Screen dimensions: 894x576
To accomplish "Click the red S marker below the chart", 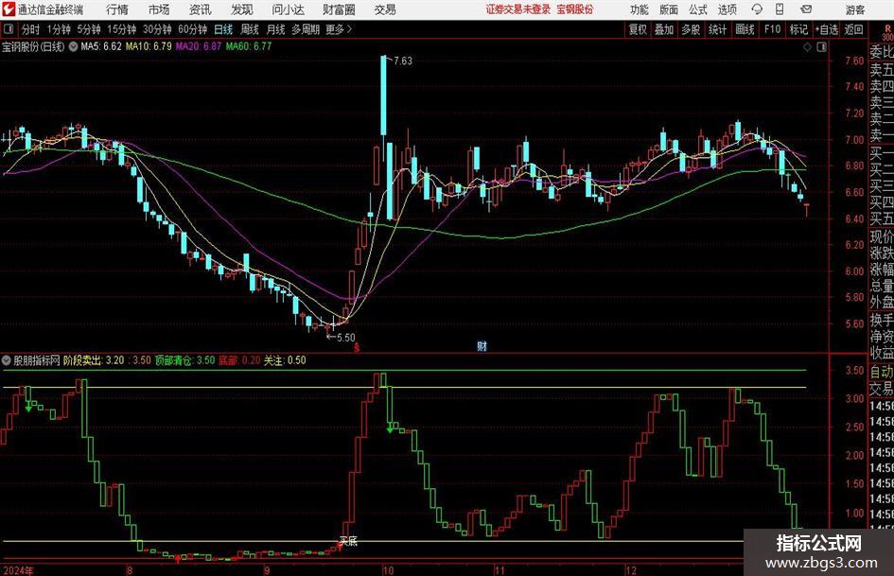I will point(357,347).
